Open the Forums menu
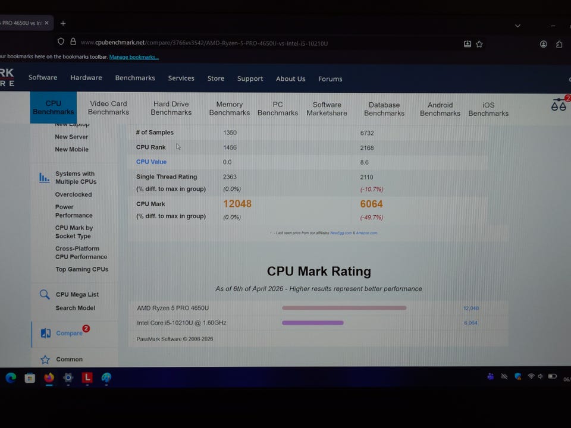The width and height of the screenshot is (571, 428). [x=330, y=79]
